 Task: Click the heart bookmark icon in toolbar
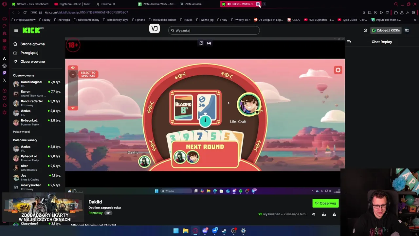(x=387, y=12)
